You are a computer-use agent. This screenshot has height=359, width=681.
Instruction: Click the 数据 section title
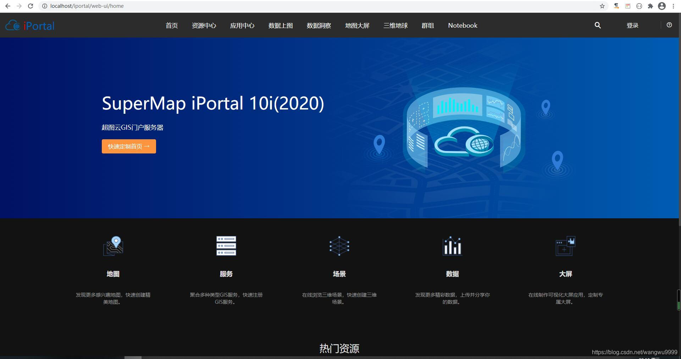coord(453,274)
